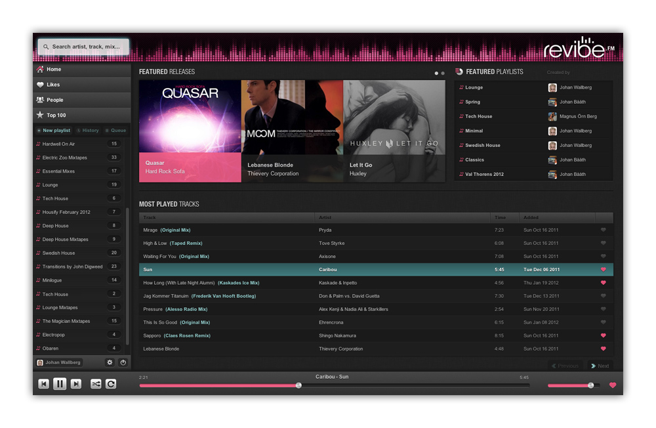Toggle the heart in the player bar

613,385
